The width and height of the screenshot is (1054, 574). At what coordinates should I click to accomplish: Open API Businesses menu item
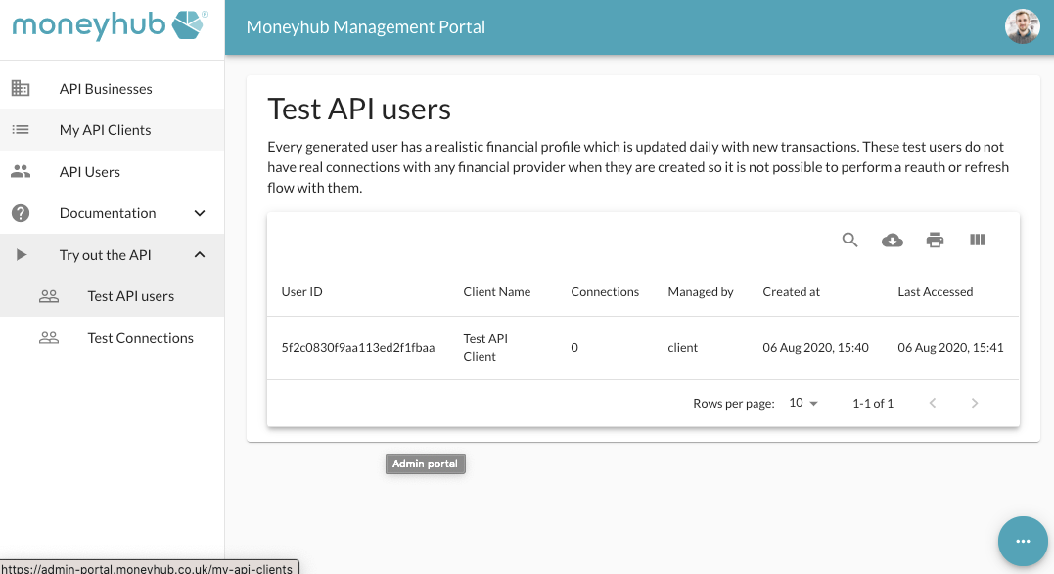(113, 88)
